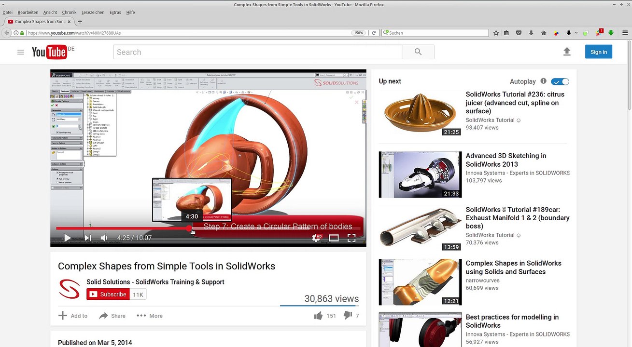Image resolution: width=632 pixels, height=347 pixels.
Task: Open the YouTube upload icon
Action: coord(567,52)
